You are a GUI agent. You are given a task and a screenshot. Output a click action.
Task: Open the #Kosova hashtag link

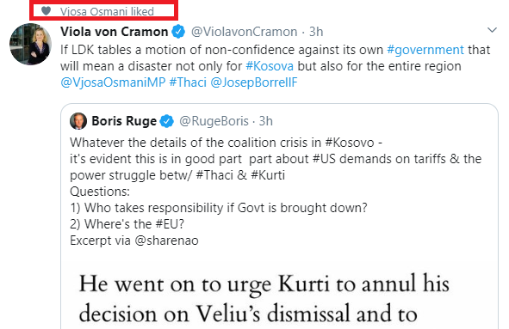[270, 66]
